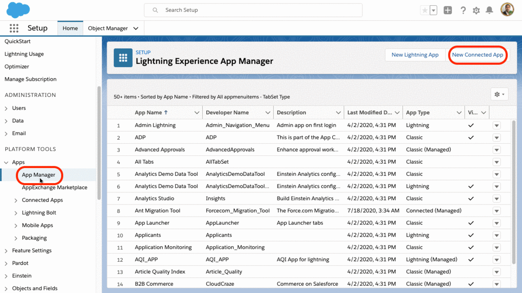The image size is (522, 293).
Task: Expand the Data tree node
Action: pyautogui.click(x=6, y=121)
